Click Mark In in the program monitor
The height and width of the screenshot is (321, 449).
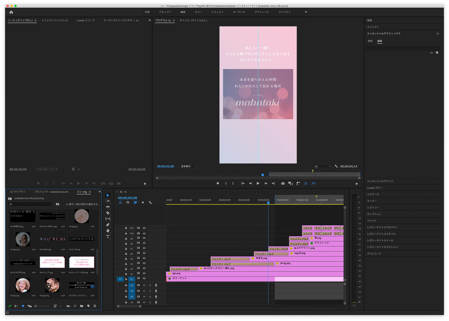[226, 183]
